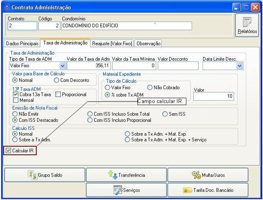The image size is (263, 200).
Task: Open the Serviços button
Action: [126, 190]
